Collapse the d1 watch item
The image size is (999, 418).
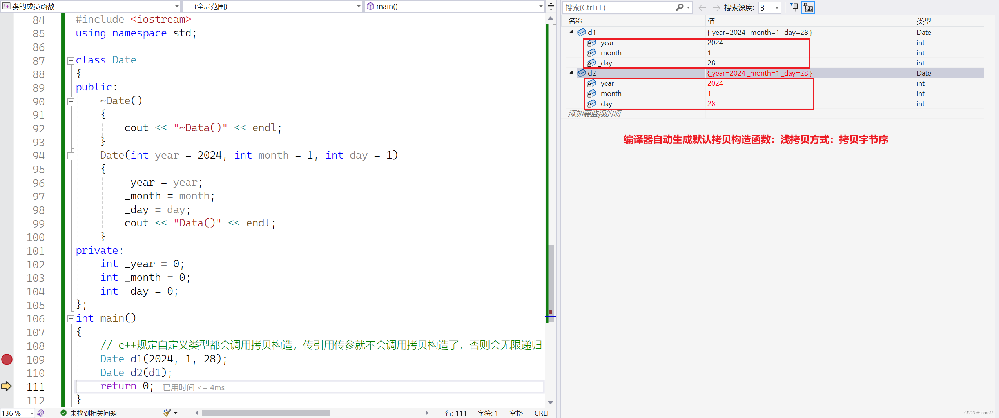tap(571, 32)
